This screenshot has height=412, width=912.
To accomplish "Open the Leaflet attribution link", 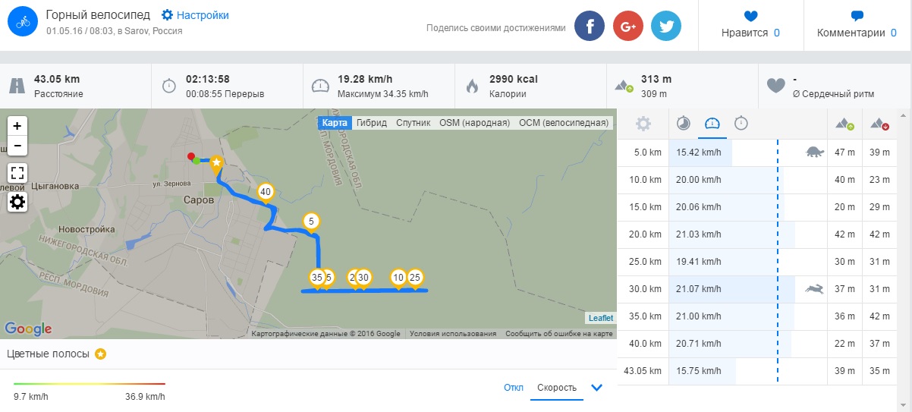I will tap(600, 318).
